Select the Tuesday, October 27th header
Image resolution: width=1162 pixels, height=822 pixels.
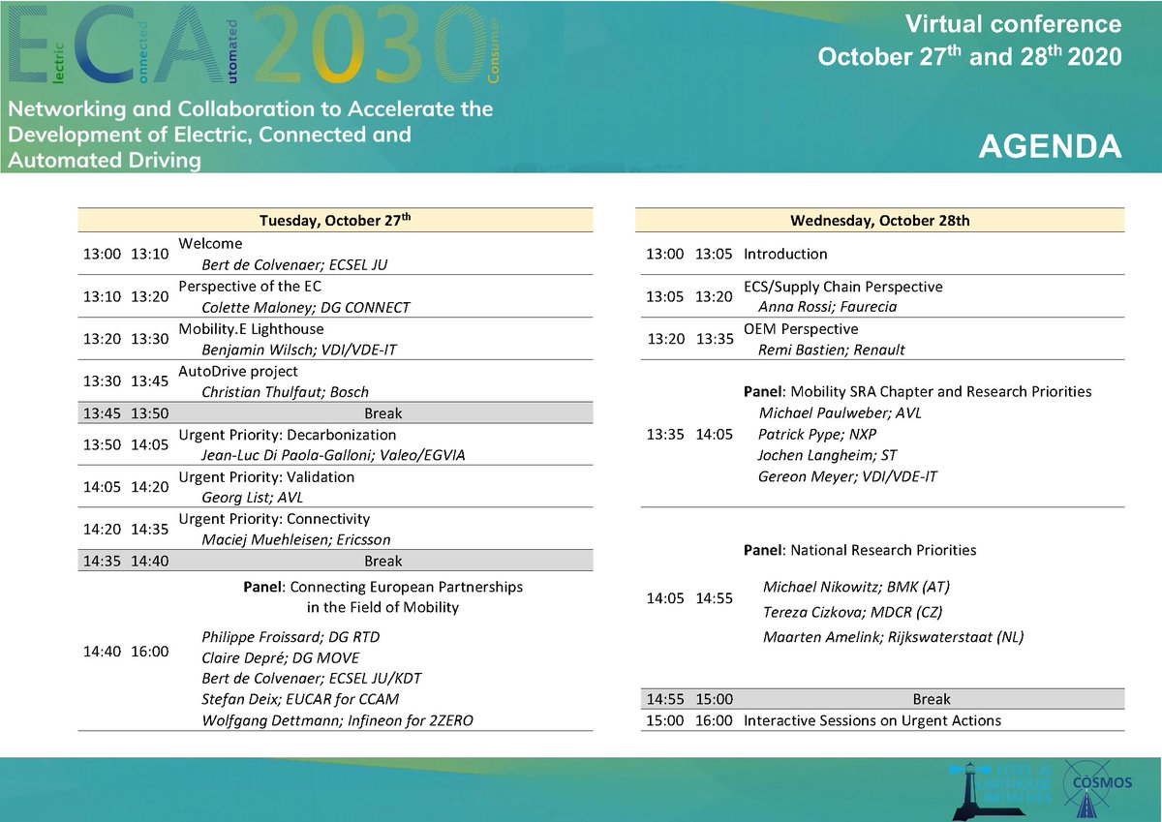(x=335, y=221)
